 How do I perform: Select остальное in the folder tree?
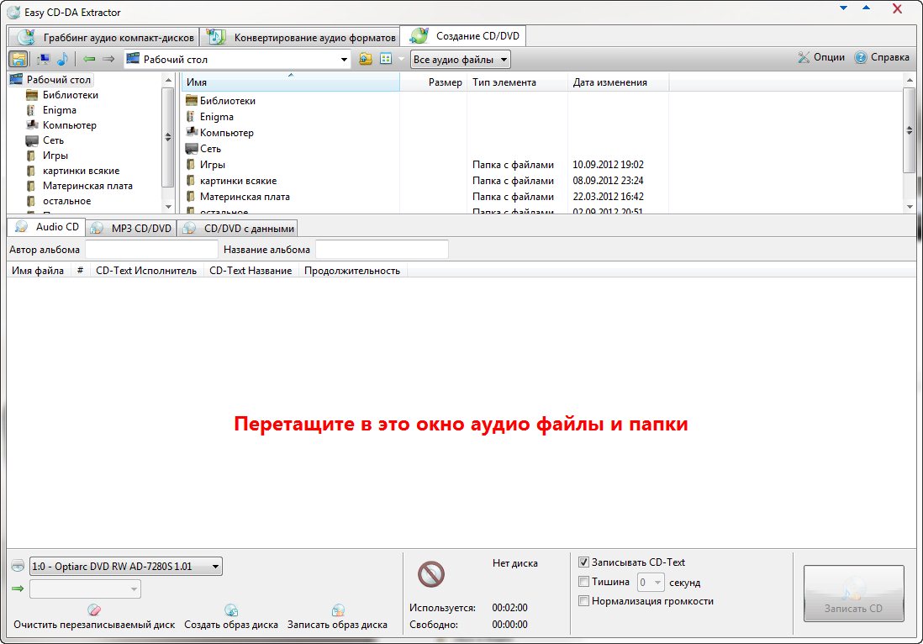(x=66, y=201)
